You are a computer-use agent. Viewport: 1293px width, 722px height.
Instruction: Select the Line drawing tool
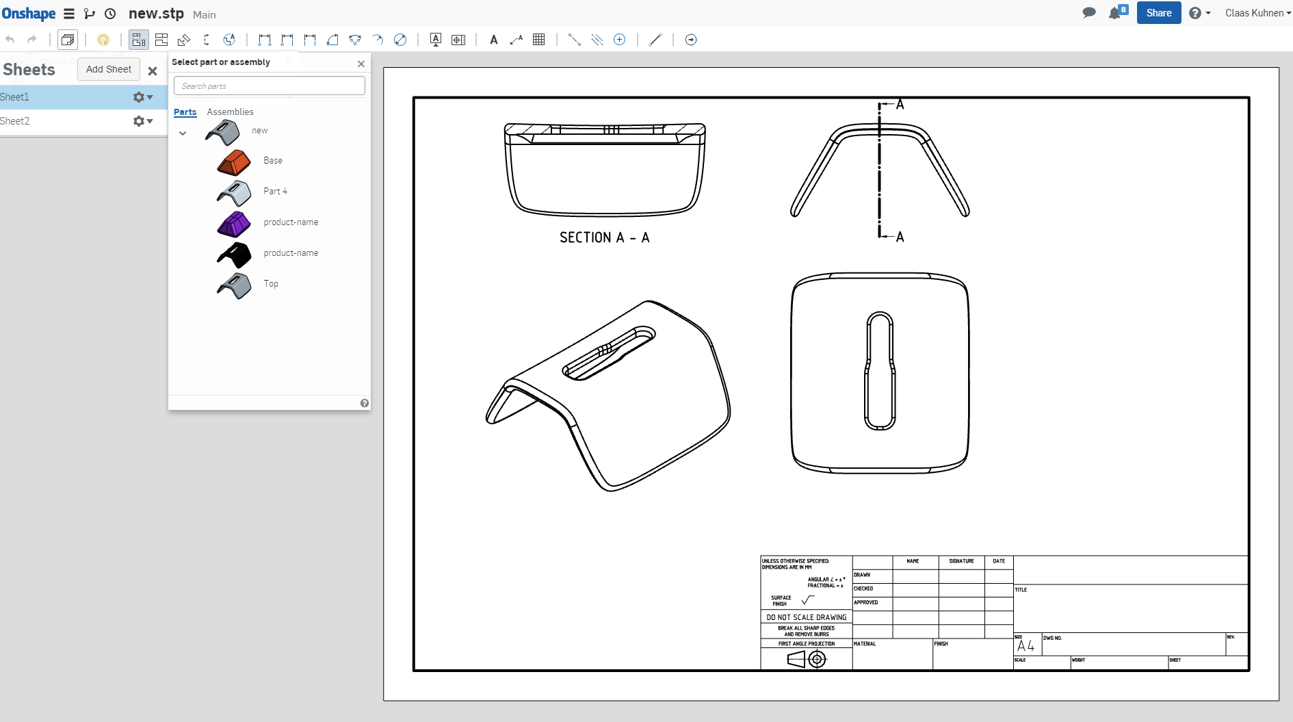(x=655, y=40)
